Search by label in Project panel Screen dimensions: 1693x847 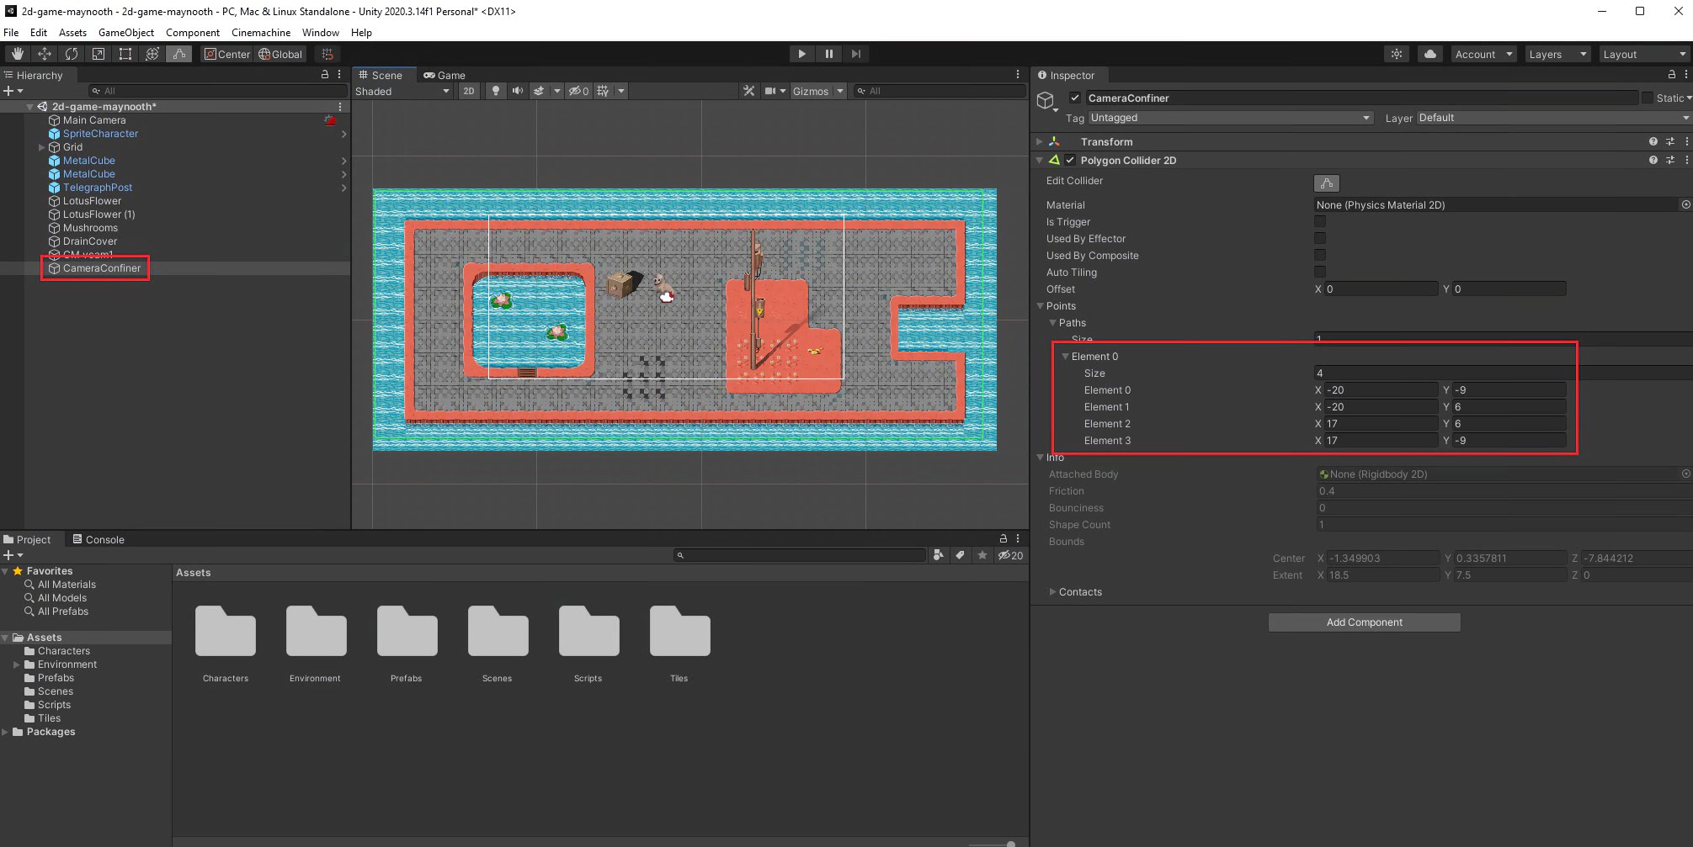click(960, 555)
